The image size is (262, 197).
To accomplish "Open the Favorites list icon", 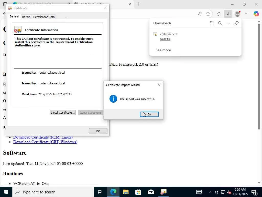I will (x=219, y=14).
